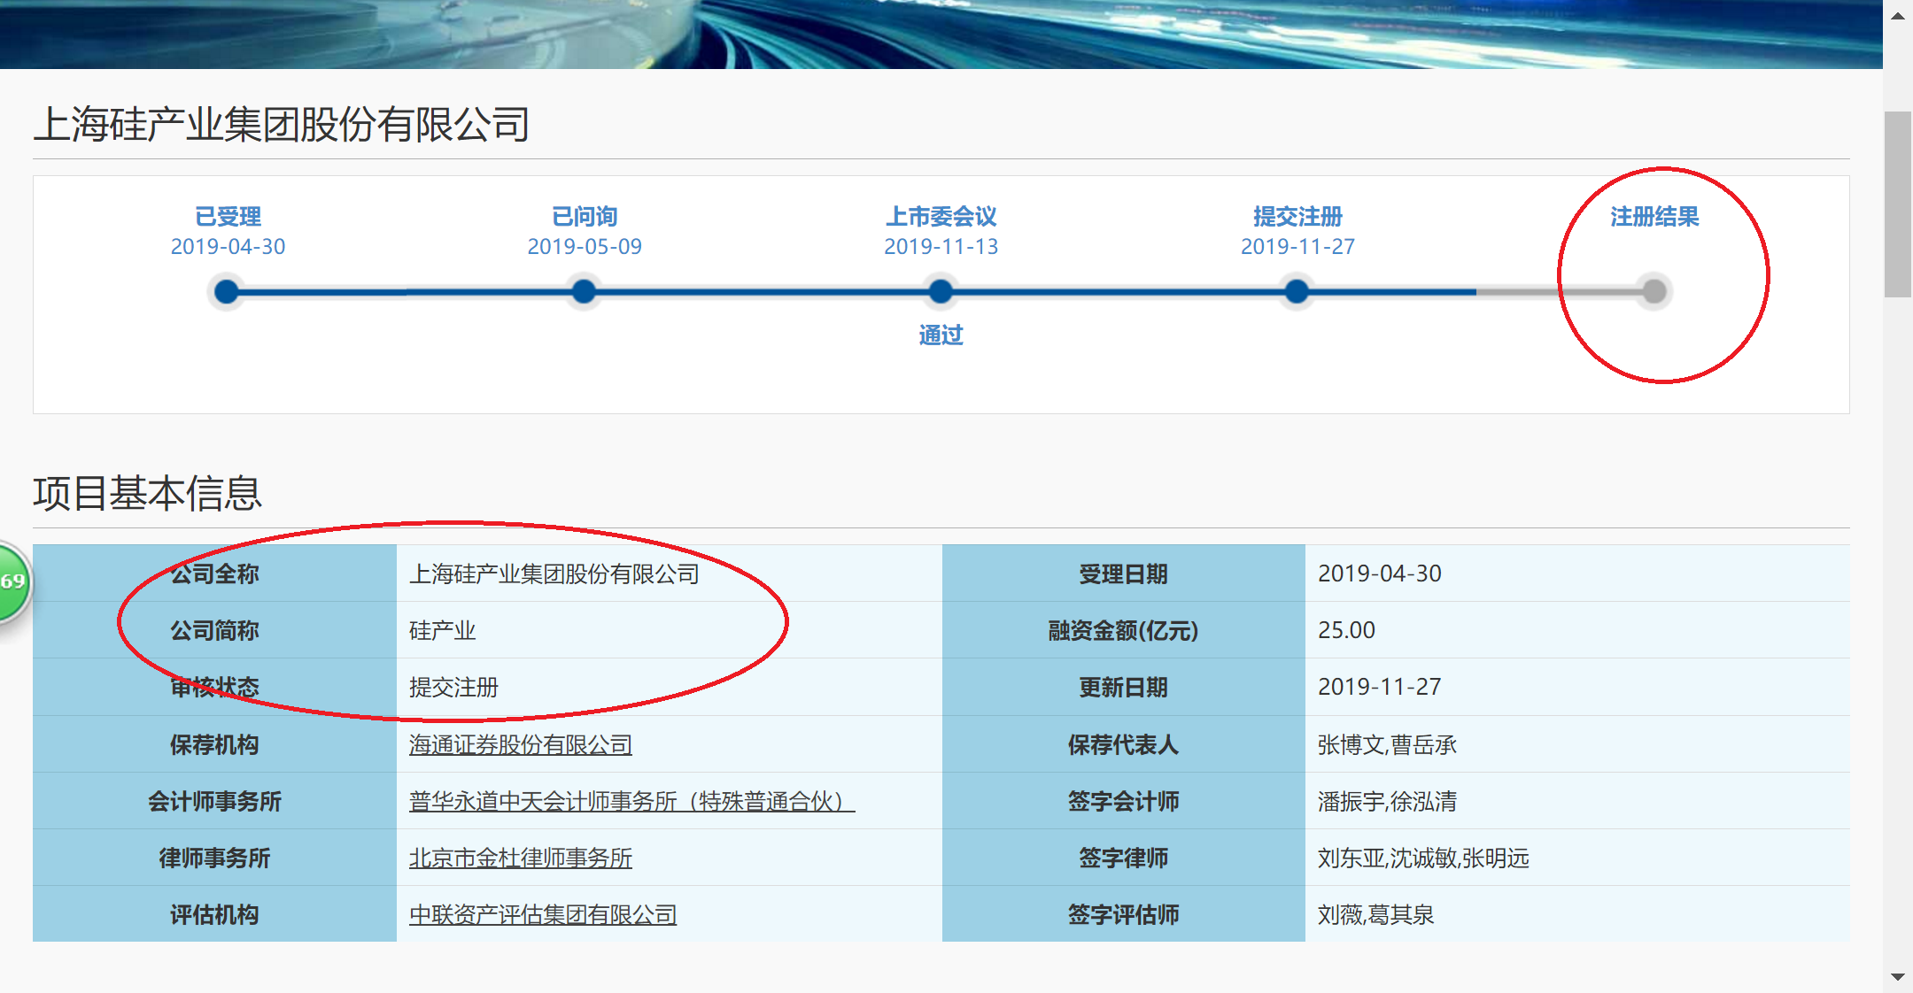This screenshot has width=1913, height=993.
Task: Select the 已受理 stage label
Action: [228, 217]
